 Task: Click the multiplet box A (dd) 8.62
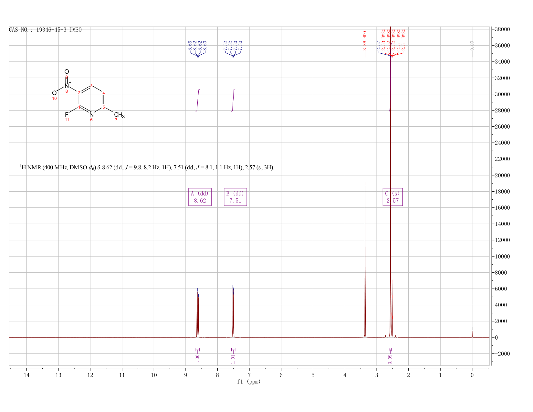pyautogui.click(x=200, y=197)
